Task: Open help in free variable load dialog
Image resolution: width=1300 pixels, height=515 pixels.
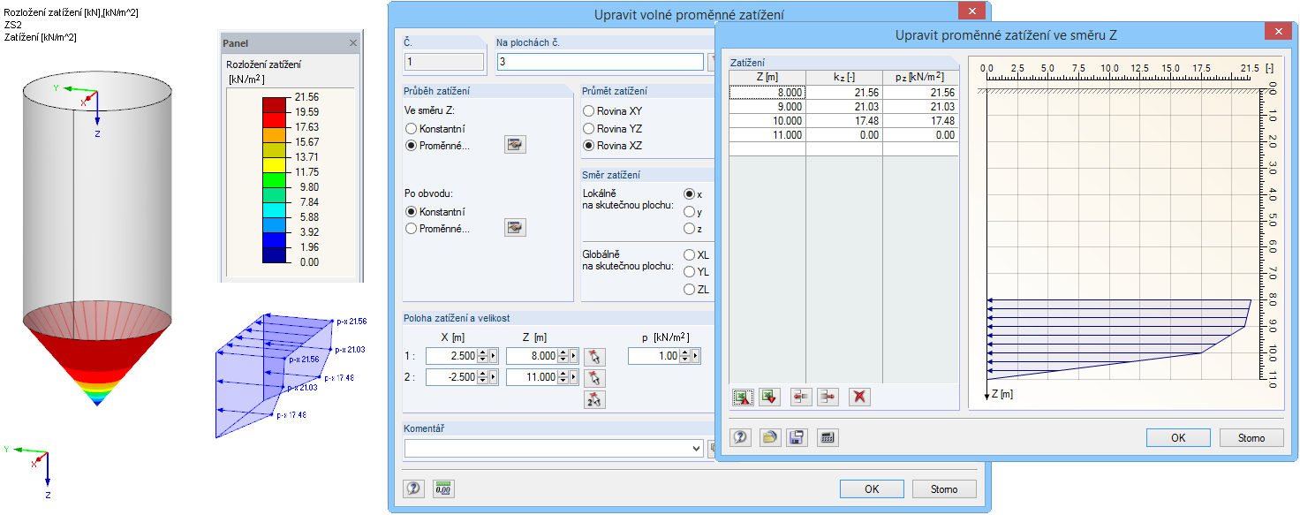Action: (413, 488)
